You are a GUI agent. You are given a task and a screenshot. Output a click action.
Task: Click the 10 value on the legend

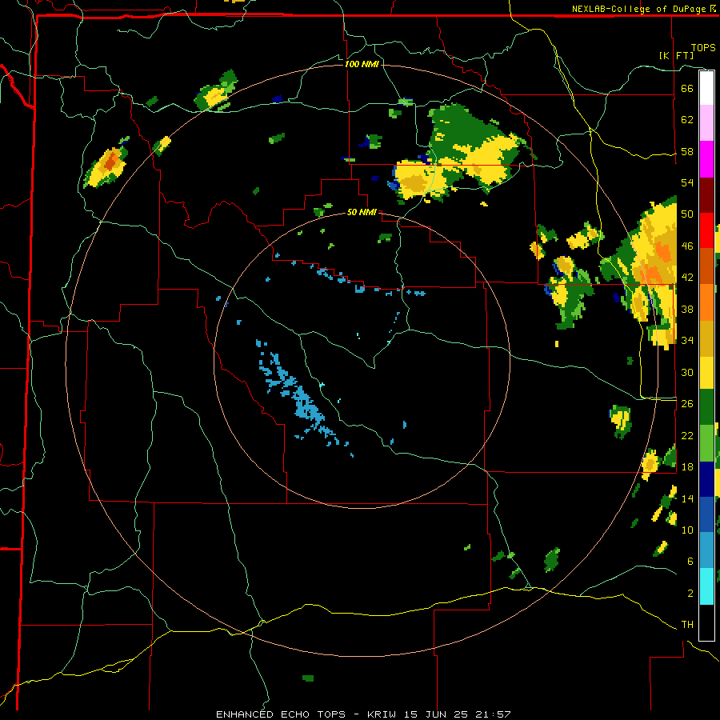687,530
